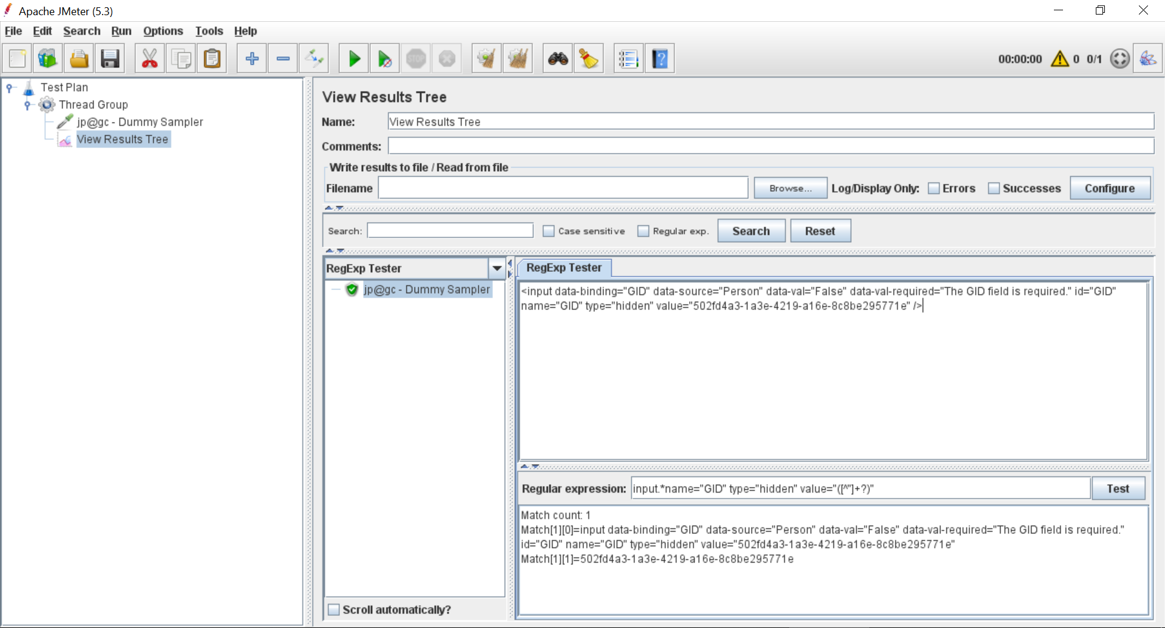Image resolution: width=1165 pixels, height=628 pixels.
Task: Enable the Successes only checkbox
Action: [994, 188]
